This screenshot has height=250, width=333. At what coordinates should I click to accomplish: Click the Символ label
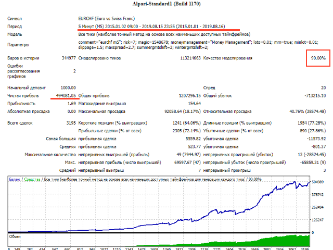[x=15, y=19]
